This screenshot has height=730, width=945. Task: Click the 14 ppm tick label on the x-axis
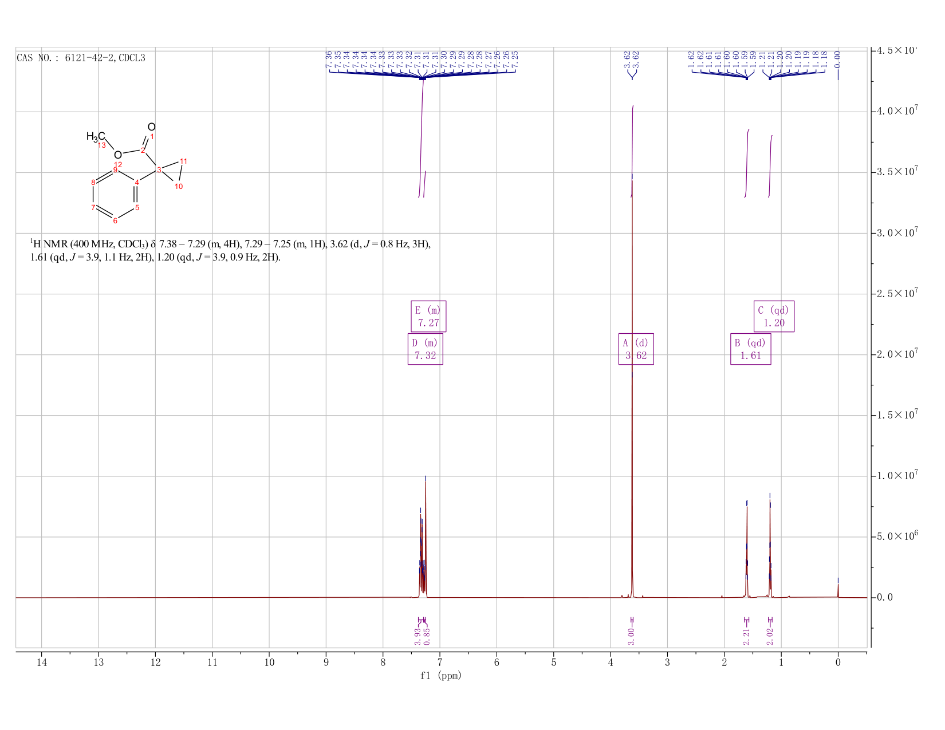(x=42, y=662)
